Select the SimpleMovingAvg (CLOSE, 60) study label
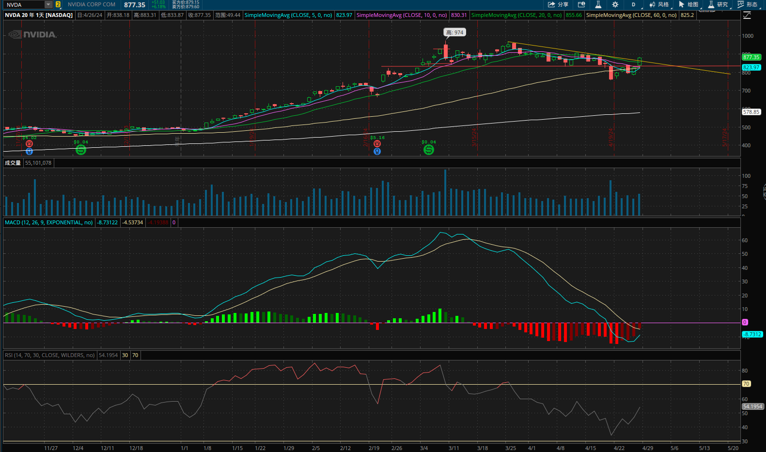The image size is (766, 452). pos(631,15)
